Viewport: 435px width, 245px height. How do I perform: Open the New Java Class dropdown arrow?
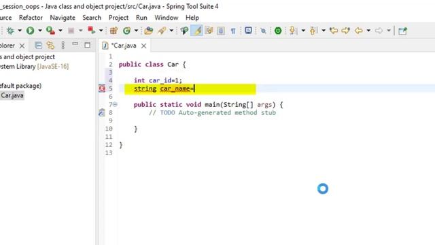click(136, 31)
